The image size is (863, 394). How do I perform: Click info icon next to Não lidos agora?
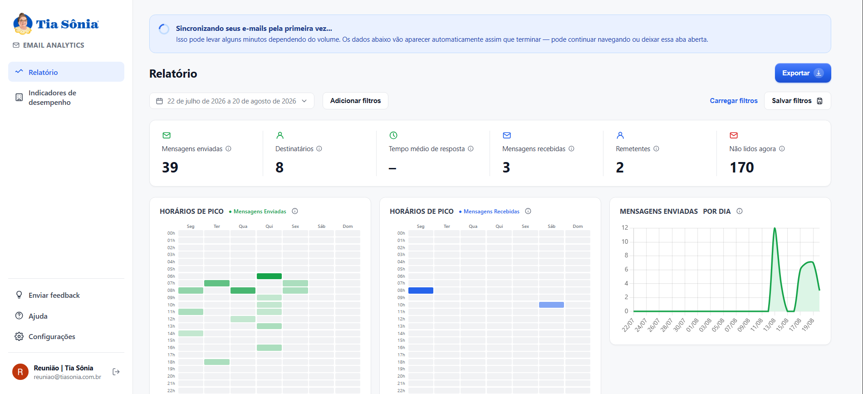pos(782,148)
